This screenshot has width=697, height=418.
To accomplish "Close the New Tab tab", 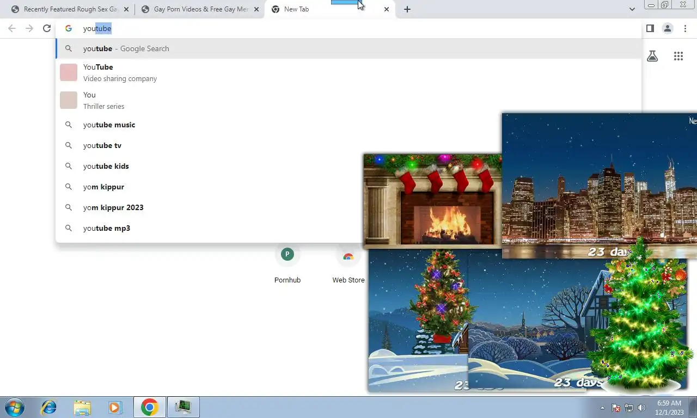I will (387, 9).
